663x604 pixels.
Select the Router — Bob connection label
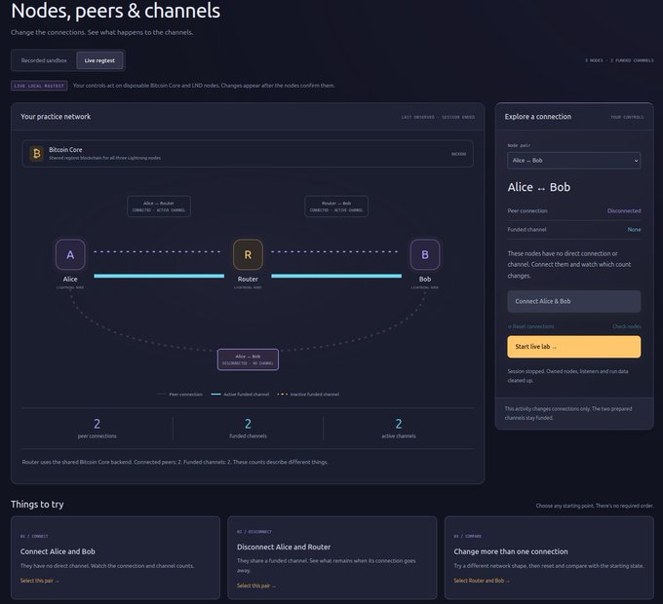click(x=336, y=207)
